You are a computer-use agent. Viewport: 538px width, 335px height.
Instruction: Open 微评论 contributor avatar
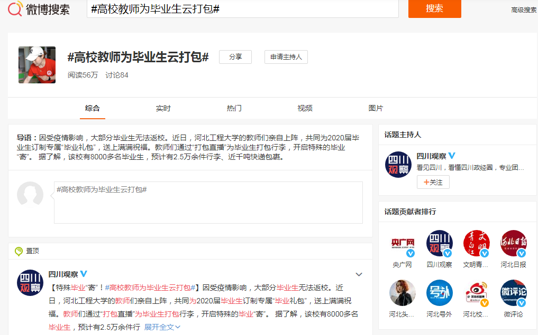coord(513,293)
